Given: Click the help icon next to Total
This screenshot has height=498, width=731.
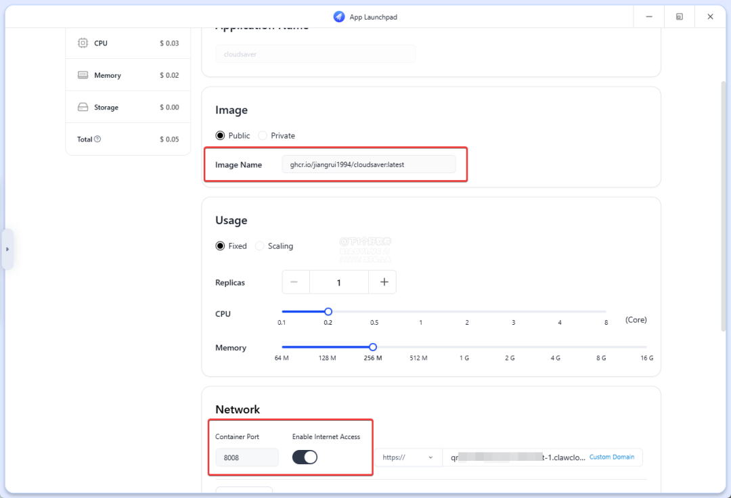Looking at the screenshot, I should coord(97,139).
